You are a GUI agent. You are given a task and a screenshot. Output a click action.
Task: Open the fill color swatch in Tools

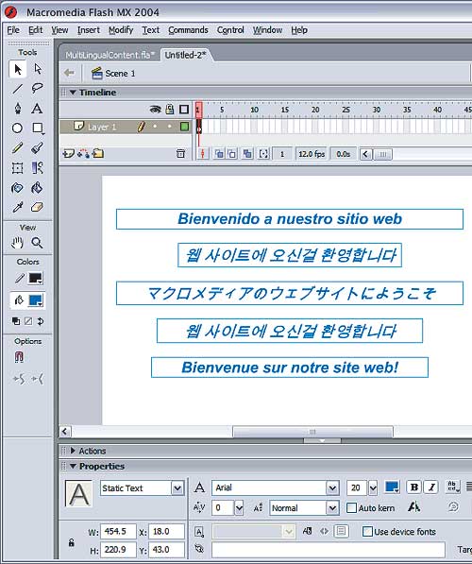(x=36, y=300)
